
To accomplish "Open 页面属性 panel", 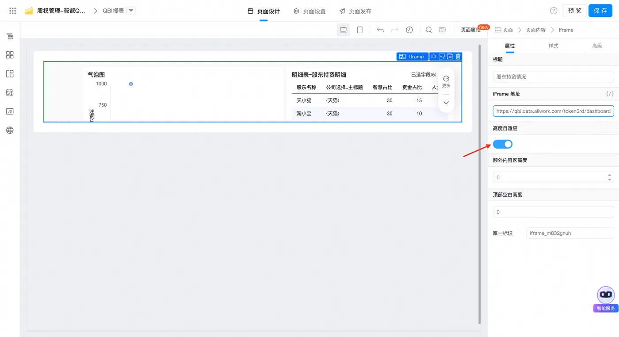I will pos(470,30).
